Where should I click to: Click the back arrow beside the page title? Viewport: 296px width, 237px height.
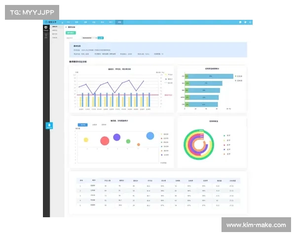67,27
